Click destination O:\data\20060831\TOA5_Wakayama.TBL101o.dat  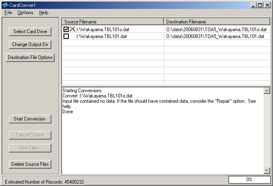[216, 30]
